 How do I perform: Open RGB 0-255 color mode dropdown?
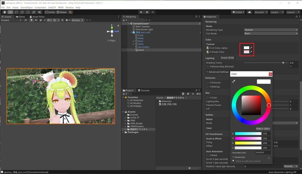pyautogui.click(x=263, y=129)
